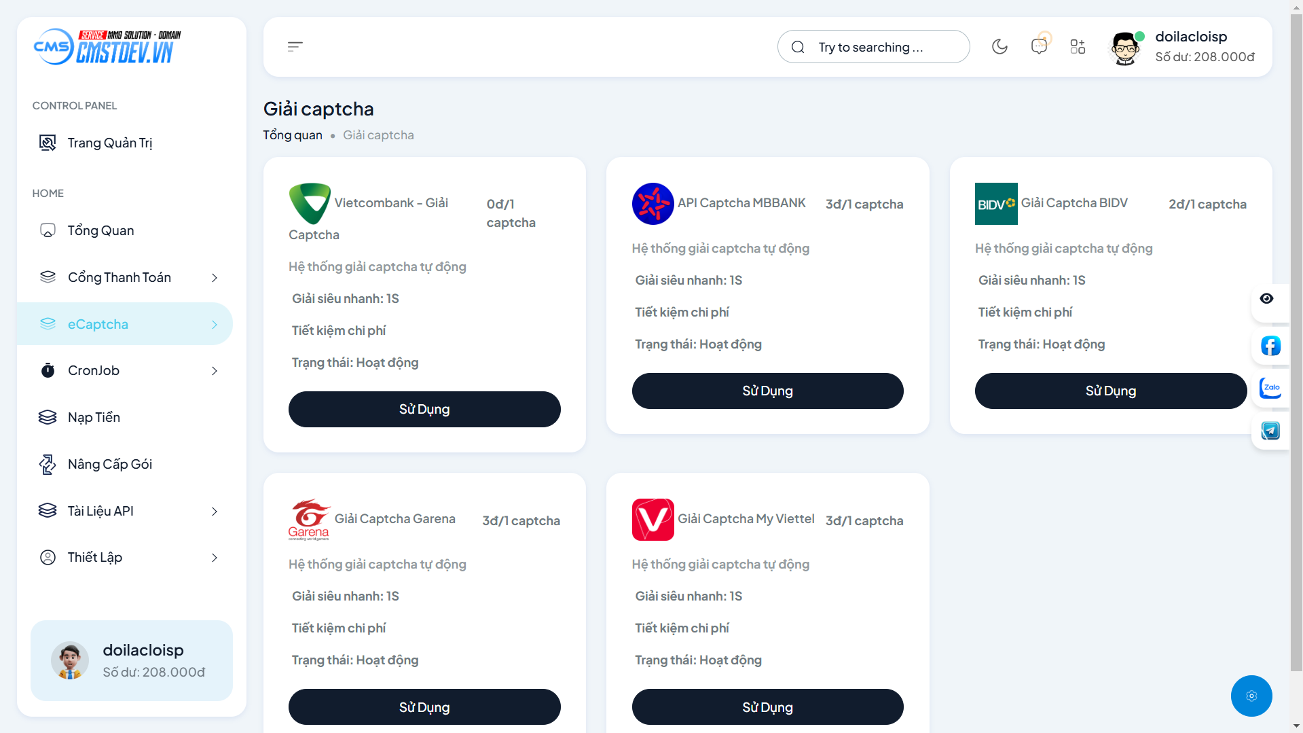Click the page vertical scrollbar
The height and width of the screenshot is (733, 1303).
[x=1296, y=340]
